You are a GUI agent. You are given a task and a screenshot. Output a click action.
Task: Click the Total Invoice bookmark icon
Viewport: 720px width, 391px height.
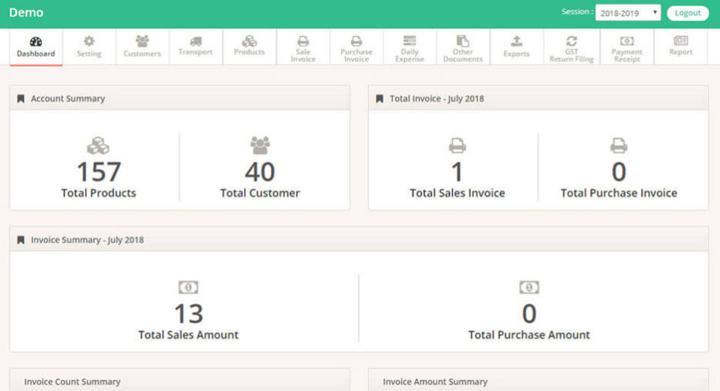[x=379, y=99]
